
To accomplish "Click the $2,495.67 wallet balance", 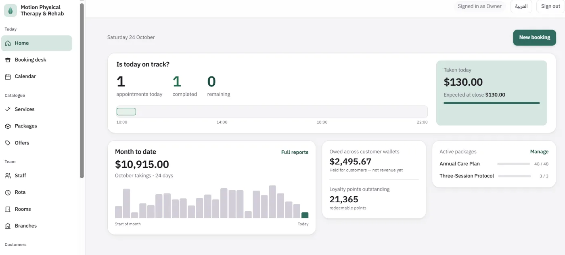I will coord(350,162).
